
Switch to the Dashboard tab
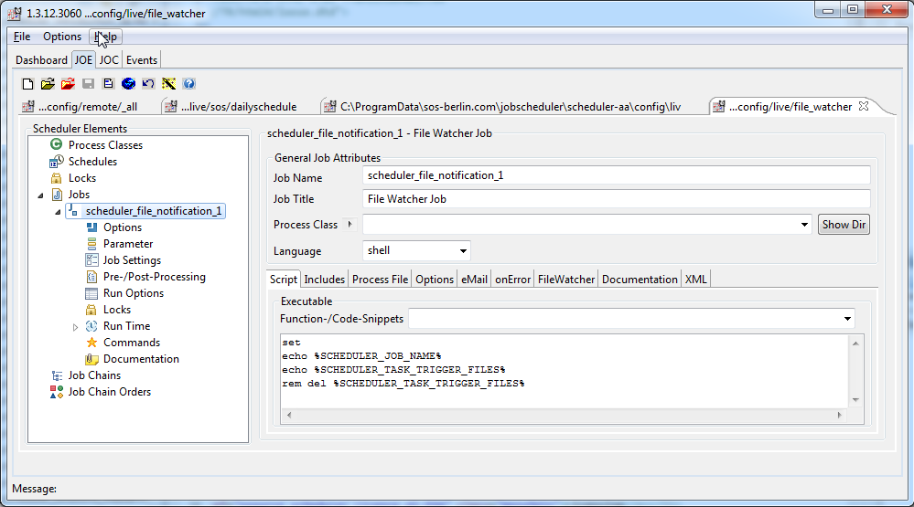pos(41,60)
